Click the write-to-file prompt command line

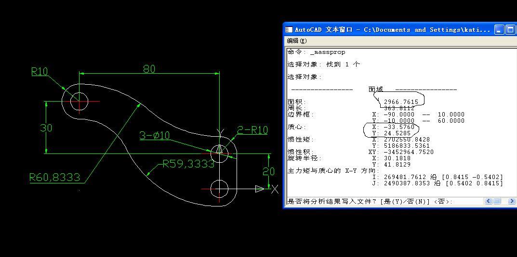pyautogui.click(x=370, y=201)
